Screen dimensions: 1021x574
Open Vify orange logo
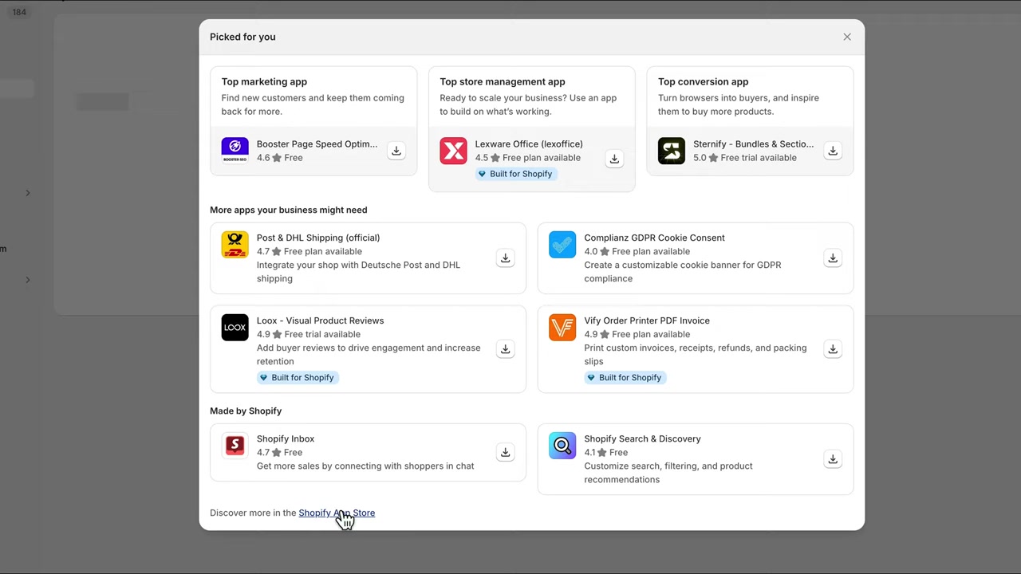coord(562,328)
